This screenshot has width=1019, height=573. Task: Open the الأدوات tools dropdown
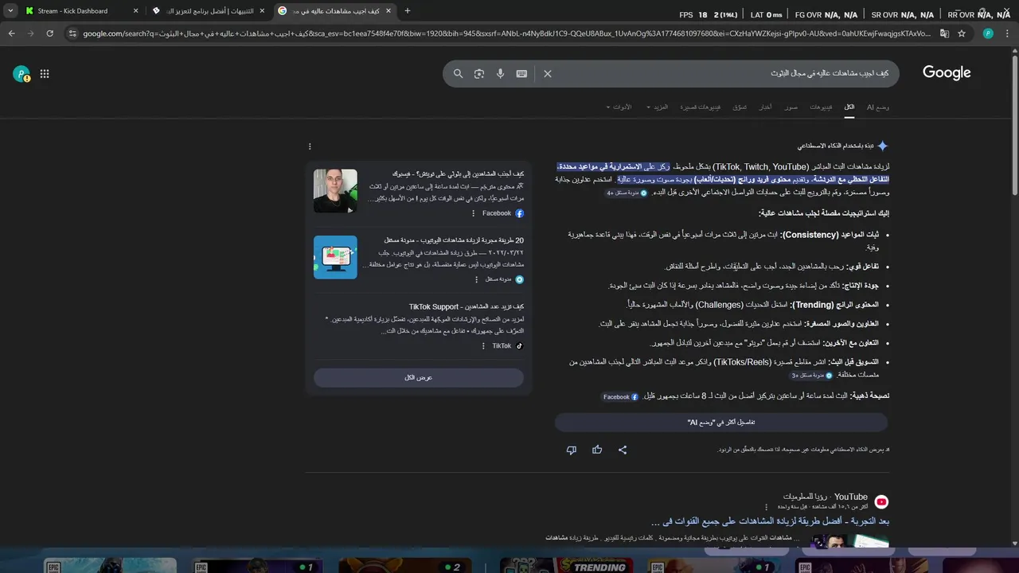pos(619,107)
